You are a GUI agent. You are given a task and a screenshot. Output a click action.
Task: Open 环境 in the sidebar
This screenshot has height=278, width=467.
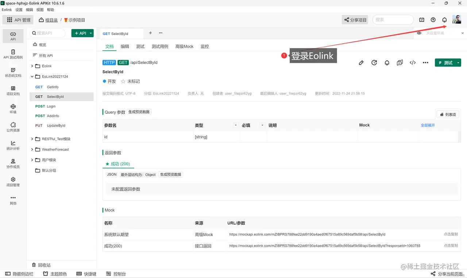13,109
